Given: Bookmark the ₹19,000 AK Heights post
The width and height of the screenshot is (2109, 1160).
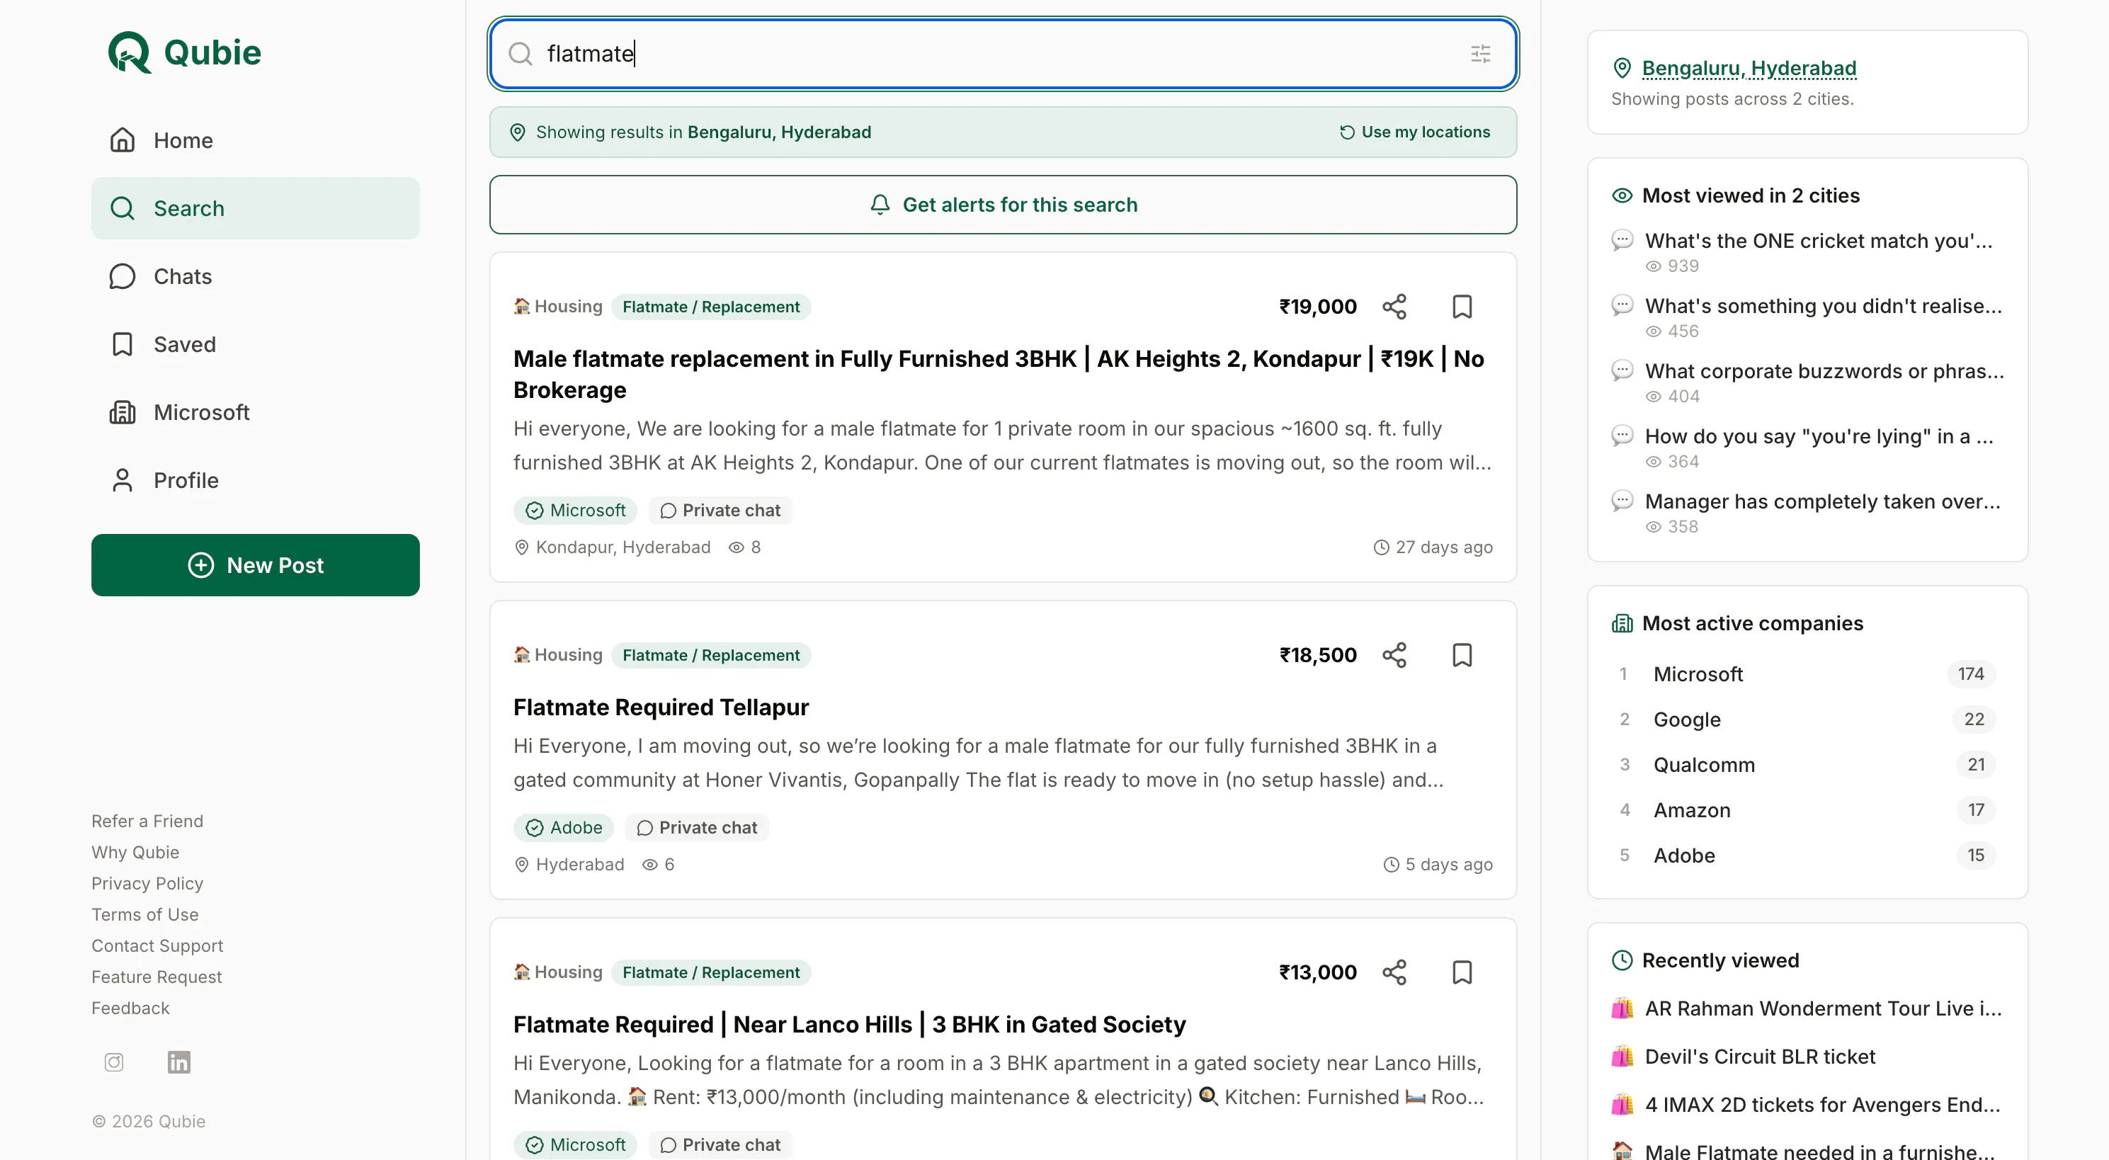Looking at the screenshot, I should pyautogui.click(x=1462, y=307).
